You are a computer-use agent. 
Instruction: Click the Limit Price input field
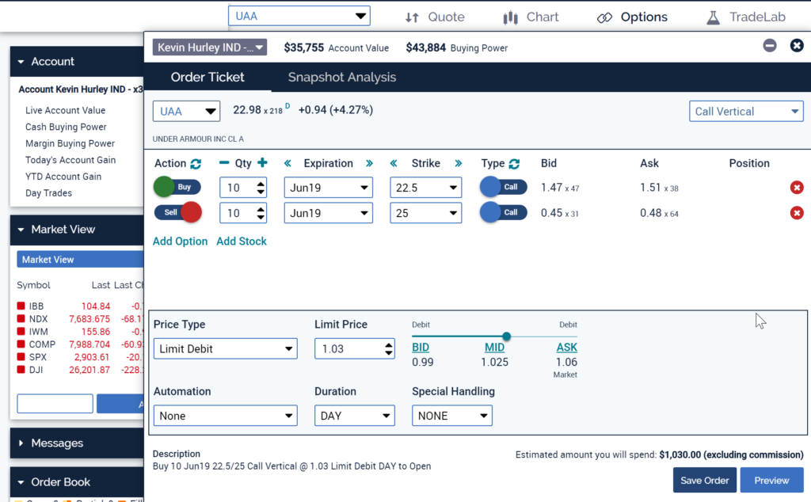point(347,348)
